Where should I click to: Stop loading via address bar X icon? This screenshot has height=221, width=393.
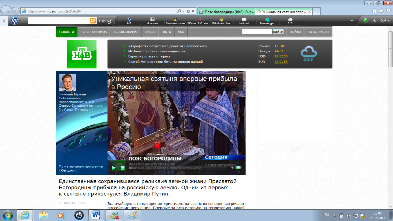click(193, 11)
